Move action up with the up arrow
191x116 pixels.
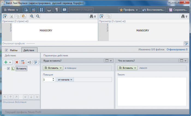[x=11, y=97]
